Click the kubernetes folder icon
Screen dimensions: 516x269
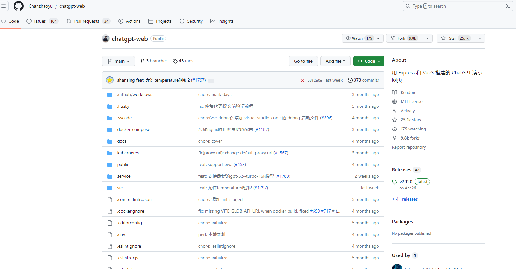(110, 153)
